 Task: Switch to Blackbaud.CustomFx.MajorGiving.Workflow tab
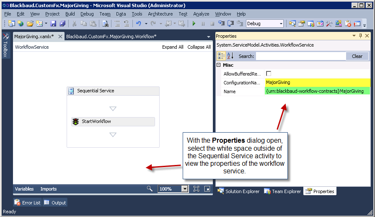coord(111,37)
